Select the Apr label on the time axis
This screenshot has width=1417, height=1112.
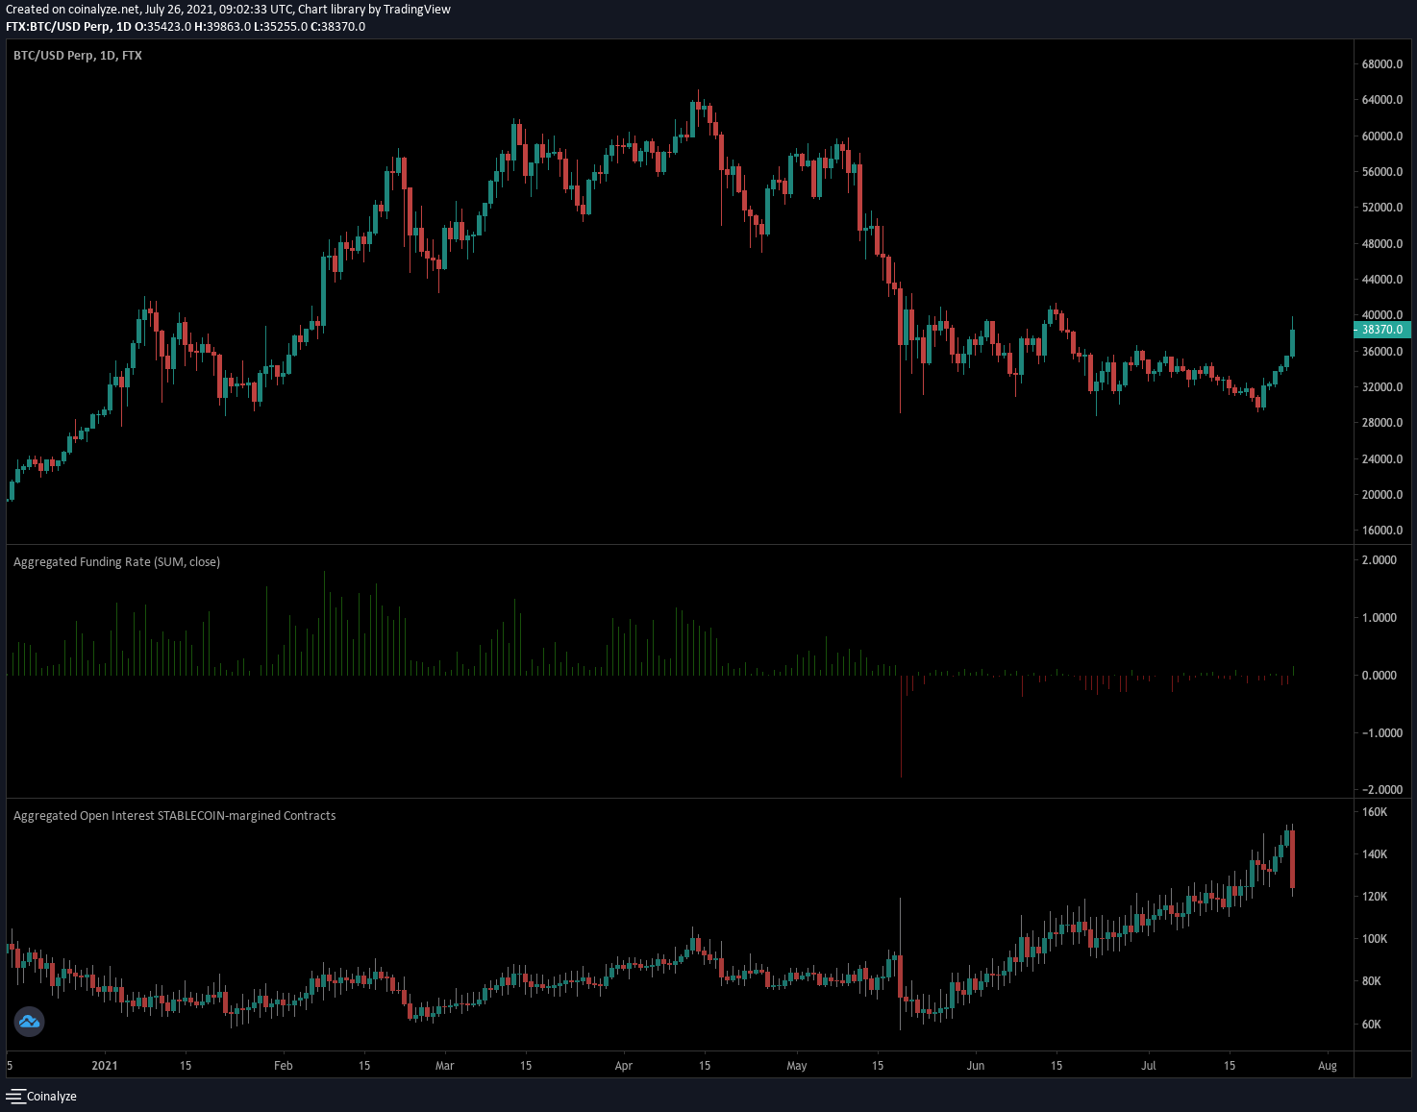(x=624, y=1066)
